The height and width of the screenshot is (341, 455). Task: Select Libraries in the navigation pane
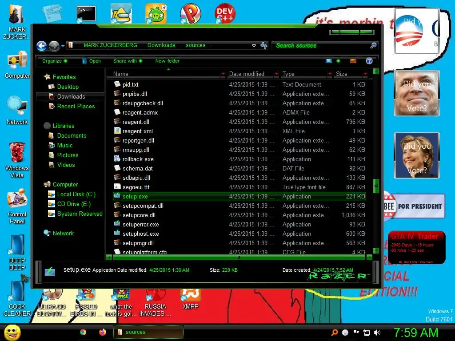tap(63, 126)
